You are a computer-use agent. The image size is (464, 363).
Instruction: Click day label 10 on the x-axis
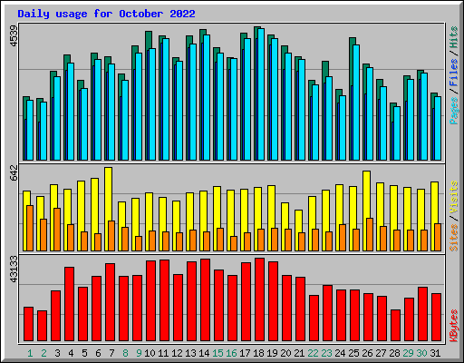tap(150, 353)
